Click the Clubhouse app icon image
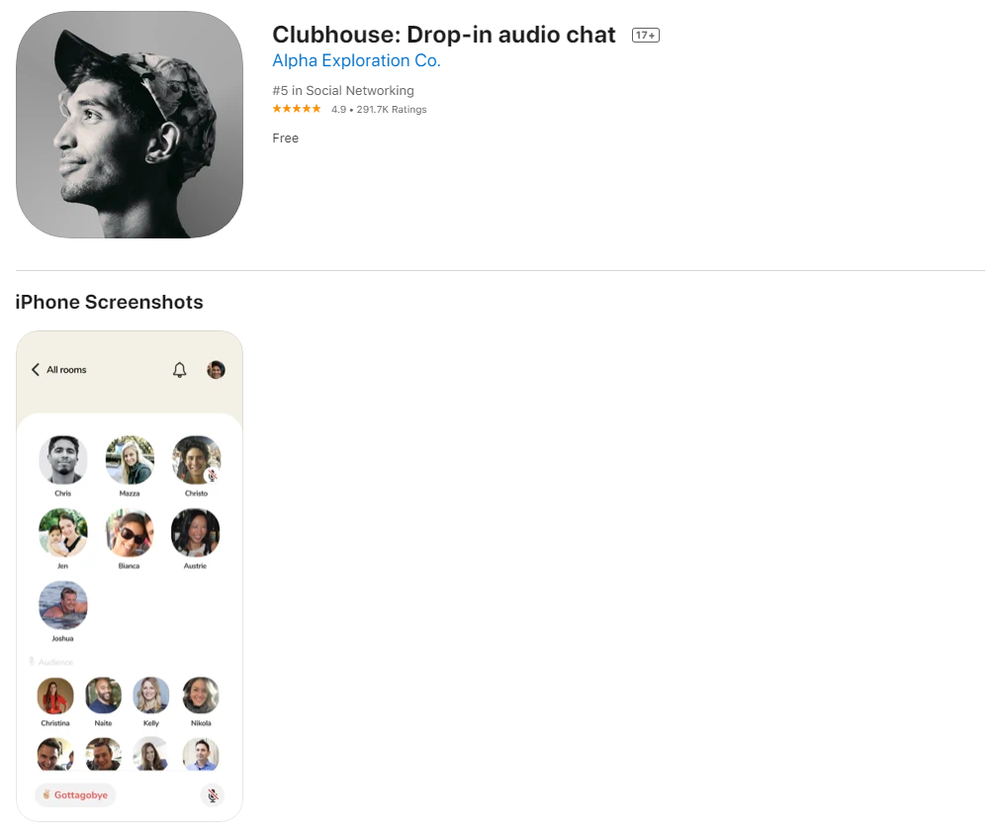995x832 pixels. click(x=130, y=125)
